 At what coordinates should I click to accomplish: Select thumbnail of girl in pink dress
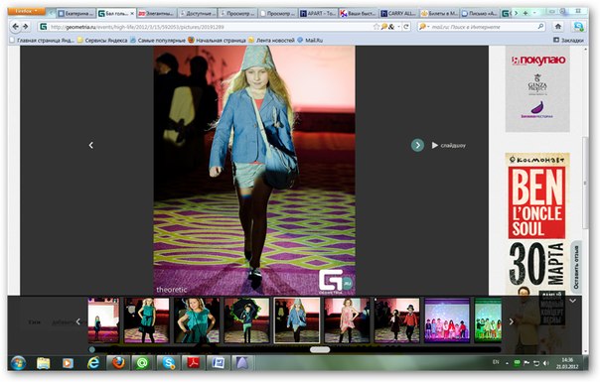[347, 320]
